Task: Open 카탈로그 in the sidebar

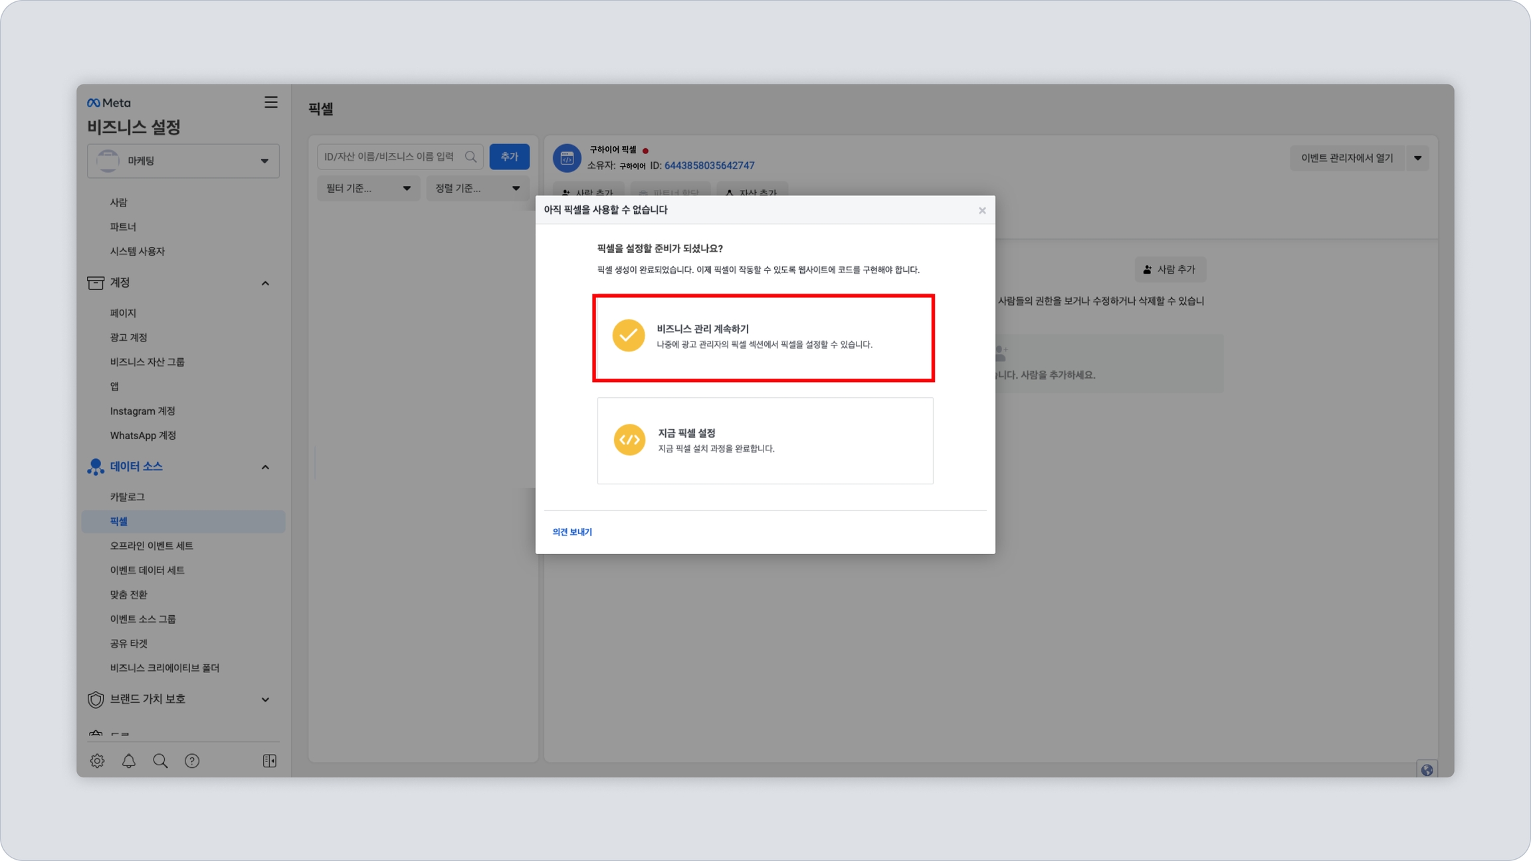Action: (128, 497)
